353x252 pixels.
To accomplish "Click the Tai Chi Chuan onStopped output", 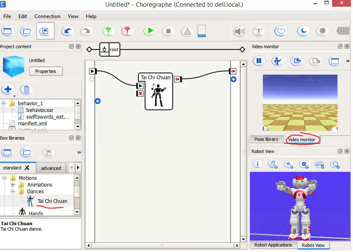I will coord(178,79).
